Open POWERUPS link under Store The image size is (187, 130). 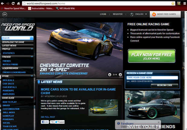[x=8, y=91]
